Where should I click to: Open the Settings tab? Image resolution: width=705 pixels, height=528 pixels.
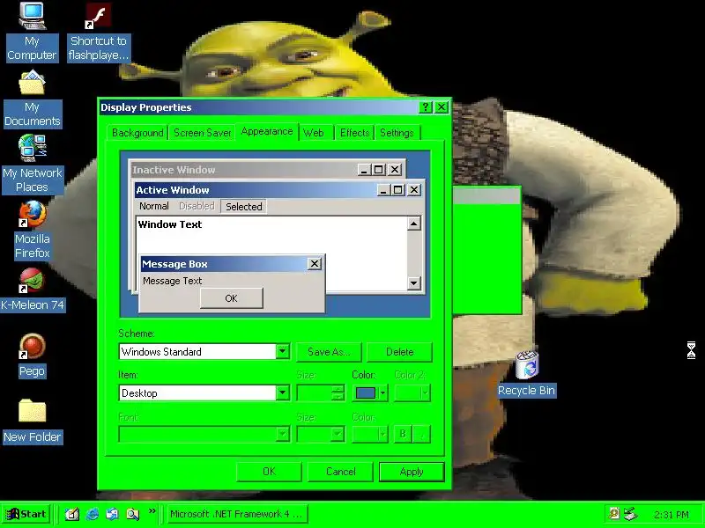point(397,133)
